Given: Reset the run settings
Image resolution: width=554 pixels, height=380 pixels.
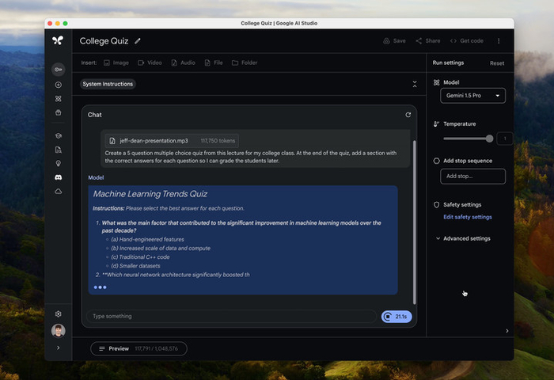Looking at the screenshot, I should 497,63.
